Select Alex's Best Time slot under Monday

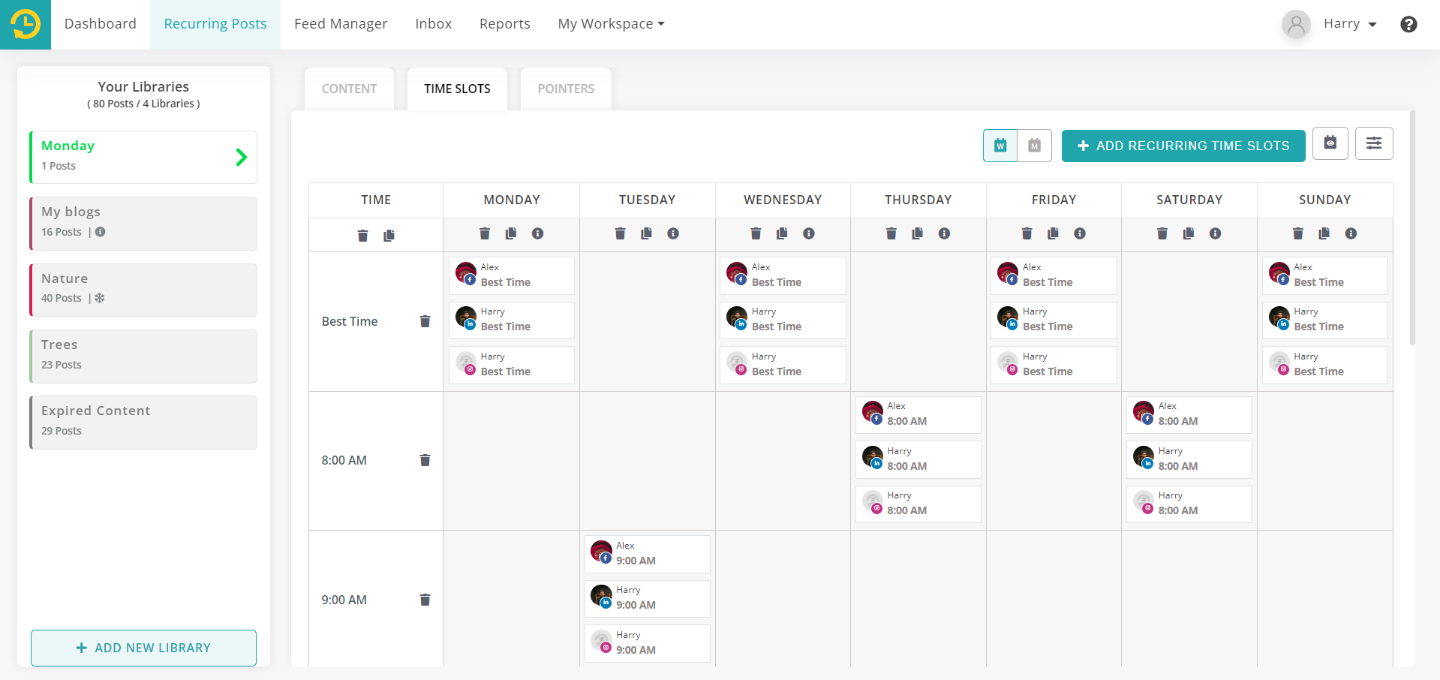pos(511,275)
